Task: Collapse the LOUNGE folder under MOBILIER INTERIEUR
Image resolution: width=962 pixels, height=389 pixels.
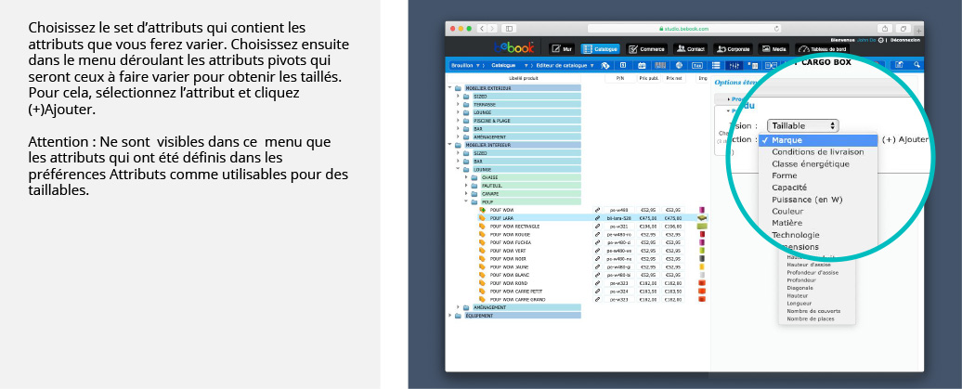Action: [458, 169]
